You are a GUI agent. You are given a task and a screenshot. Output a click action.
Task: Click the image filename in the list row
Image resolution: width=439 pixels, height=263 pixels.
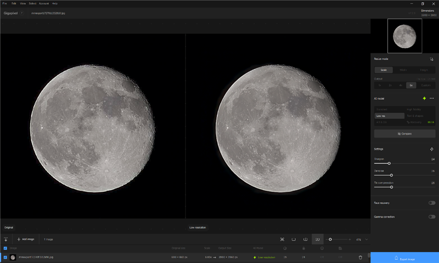point(36,257)
